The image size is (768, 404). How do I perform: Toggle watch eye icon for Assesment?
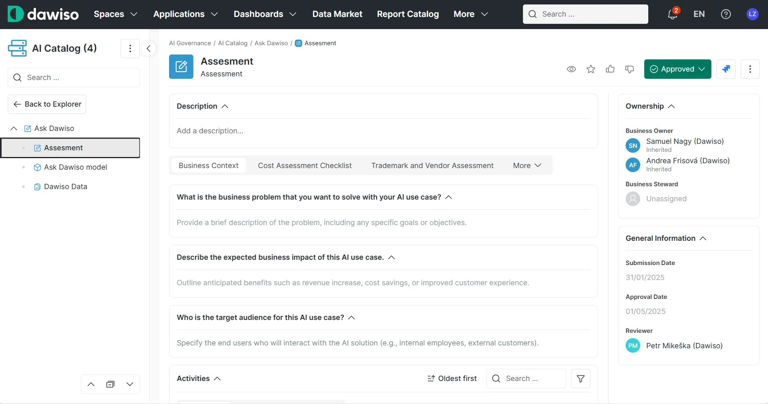pyautogui.click(x=571, y=69)
